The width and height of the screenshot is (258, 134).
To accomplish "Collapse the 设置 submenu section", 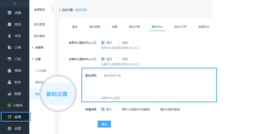I will [33, 59].
